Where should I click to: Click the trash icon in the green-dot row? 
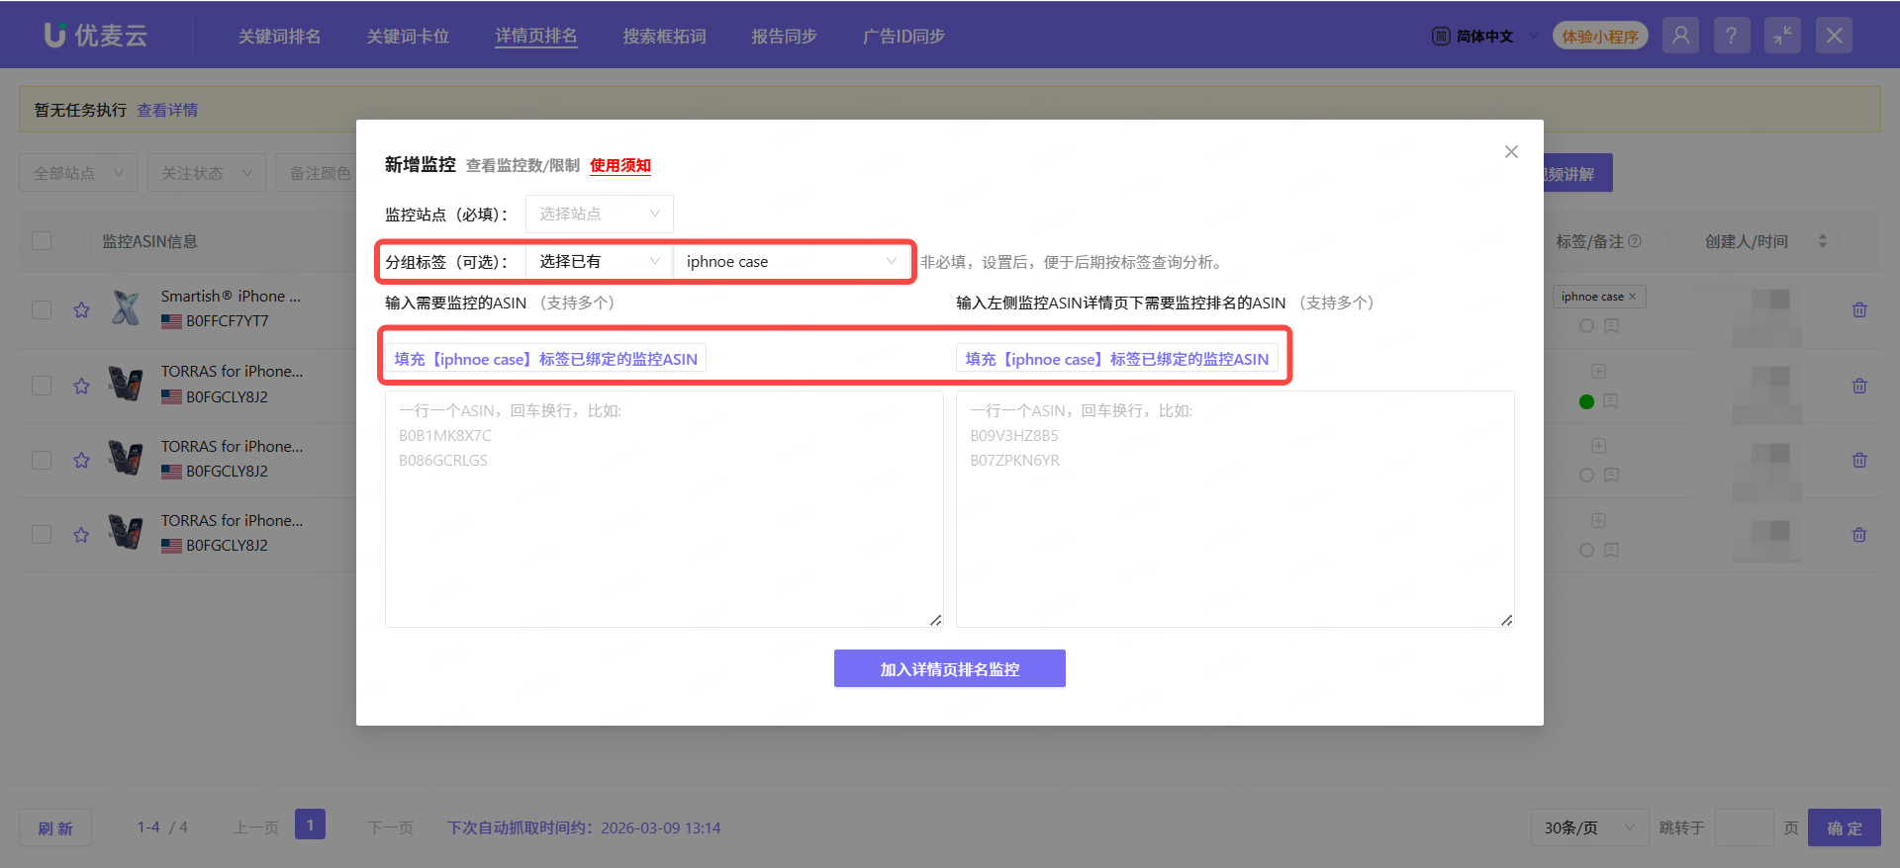(x=1859, y=386)
